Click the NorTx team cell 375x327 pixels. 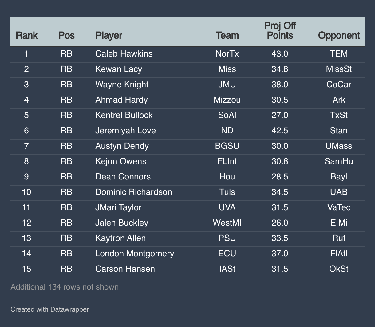(x=227, y=54)
